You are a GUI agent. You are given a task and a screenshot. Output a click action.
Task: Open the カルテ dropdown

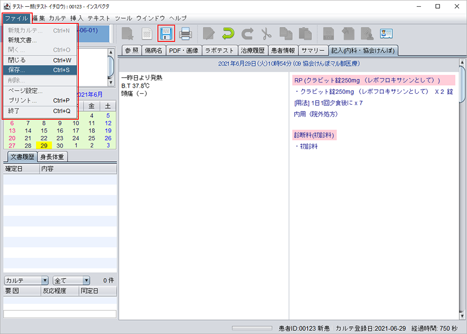pyautogui.click(x=26, y=280)
